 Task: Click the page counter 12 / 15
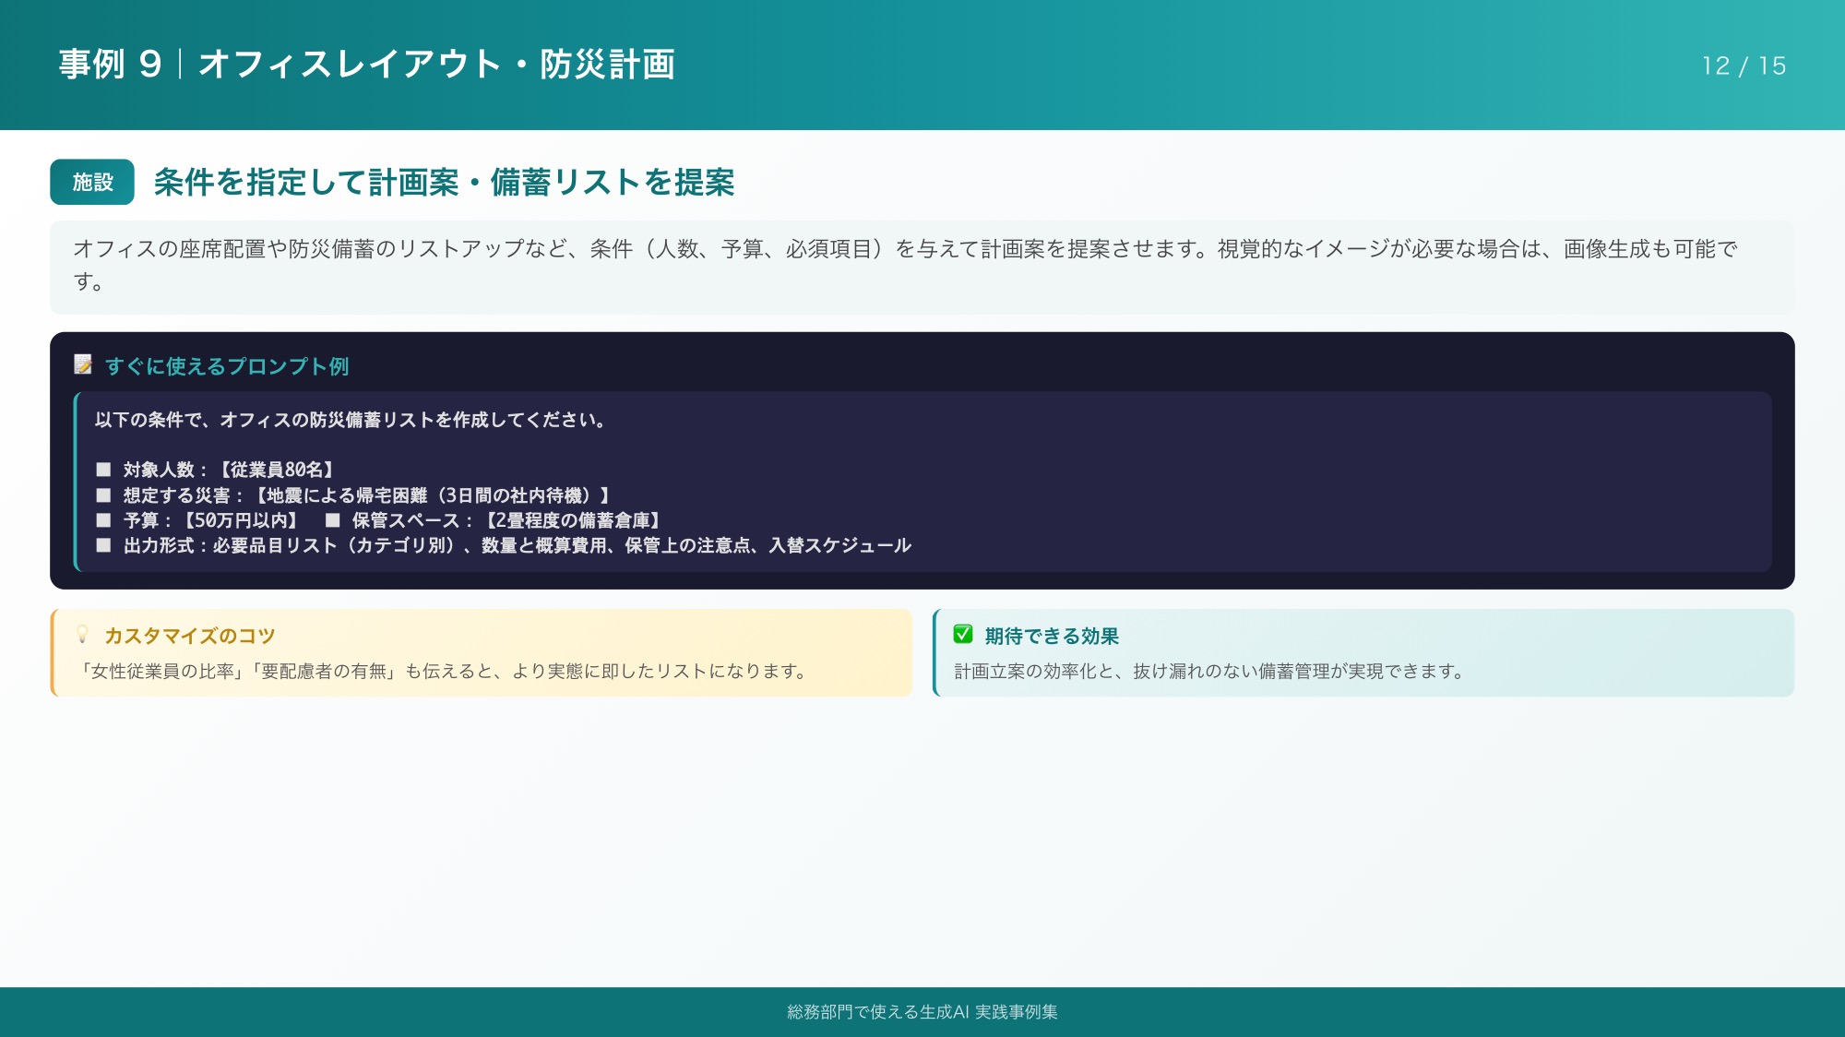click(x=1744, y=66)
